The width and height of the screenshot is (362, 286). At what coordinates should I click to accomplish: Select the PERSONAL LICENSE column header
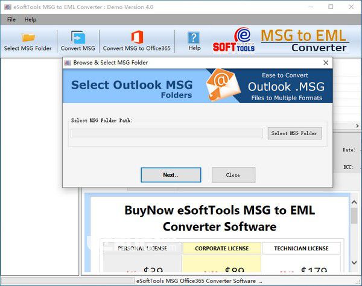pyautogui.click(x=142, y=249)
